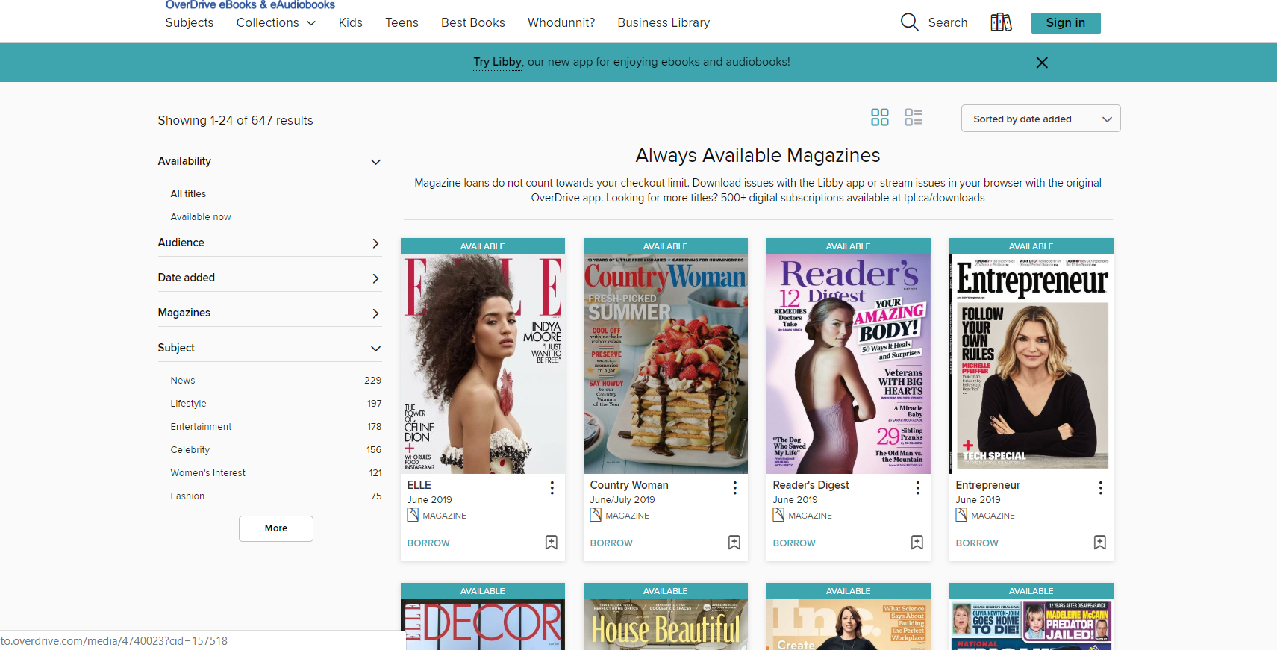
Task: Collapse the Subject filter section
Action: pyautogui.click(x=269, y=348)
